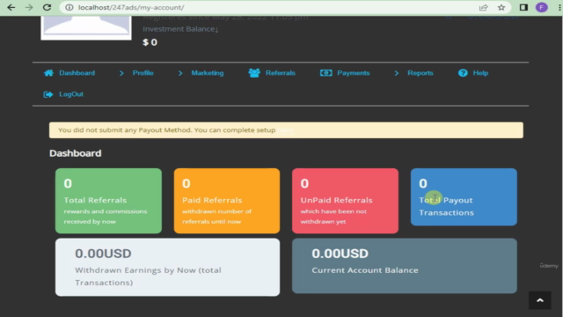This screenshot has height=317, width=563.
Task: Click the profile avatar picture
Action: (x=86, y=27)
